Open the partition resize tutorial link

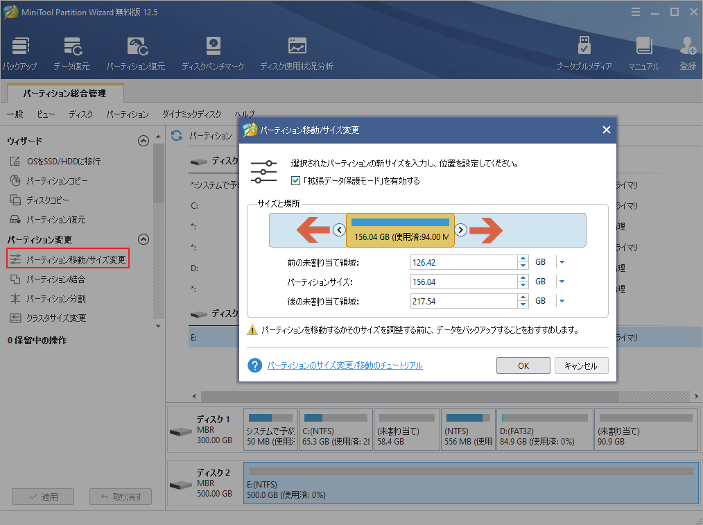345,365
